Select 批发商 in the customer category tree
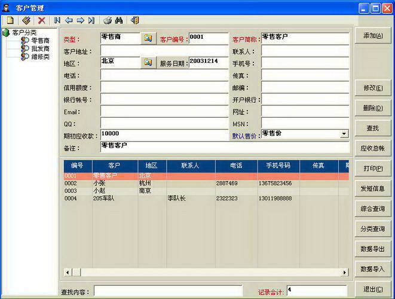 40,48
